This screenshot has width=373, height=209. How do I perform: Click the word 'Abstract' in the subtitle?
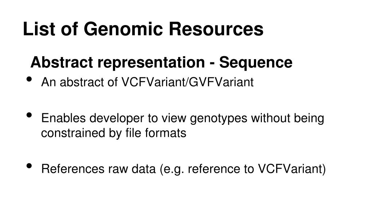tap(62, 62)
